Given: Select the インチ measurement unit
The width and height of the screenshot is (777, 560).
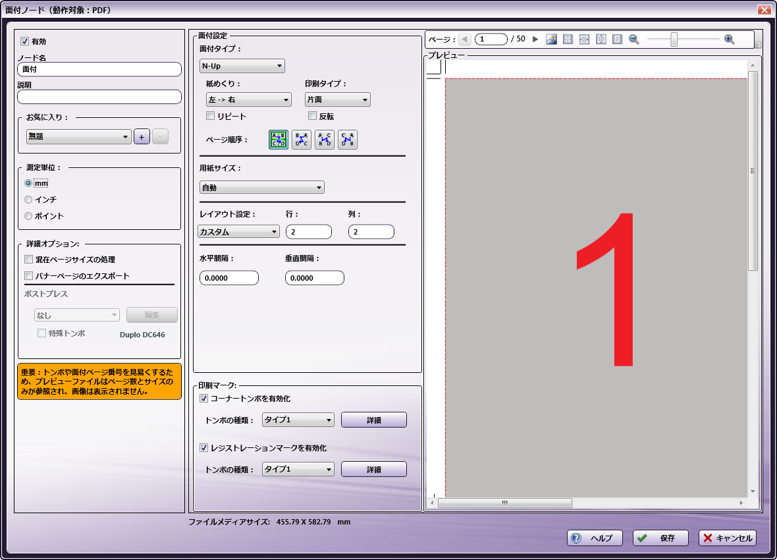Looking at the screenshot, I should tap(28, 200).
